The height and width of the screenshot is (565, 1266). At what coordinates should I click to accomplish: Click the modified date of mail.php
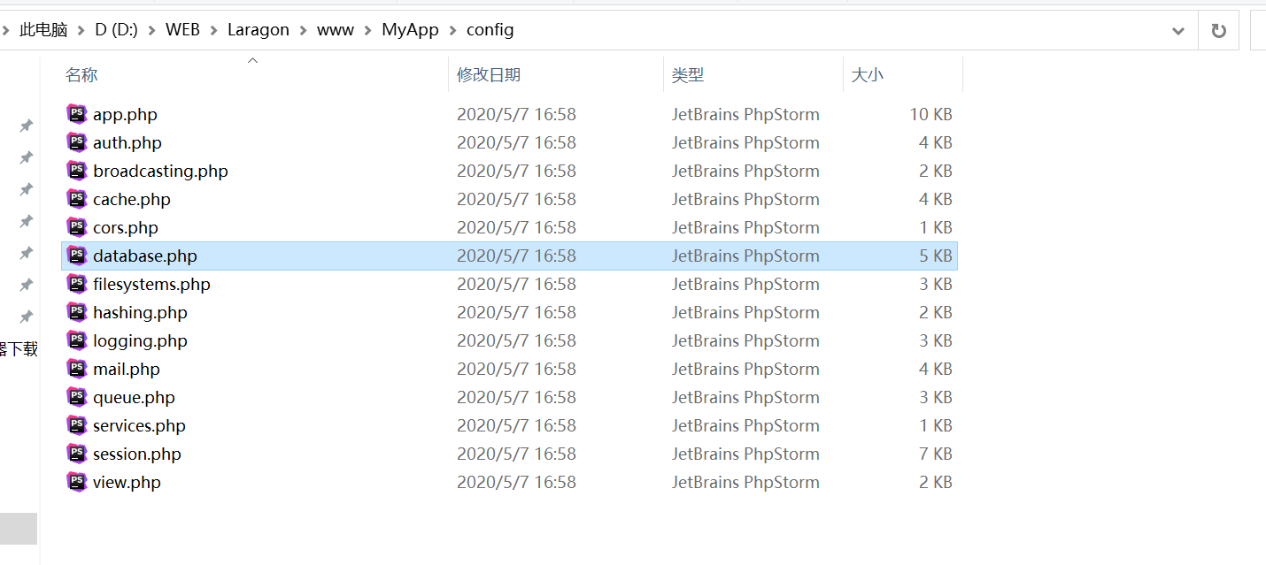tap(516, 369)
